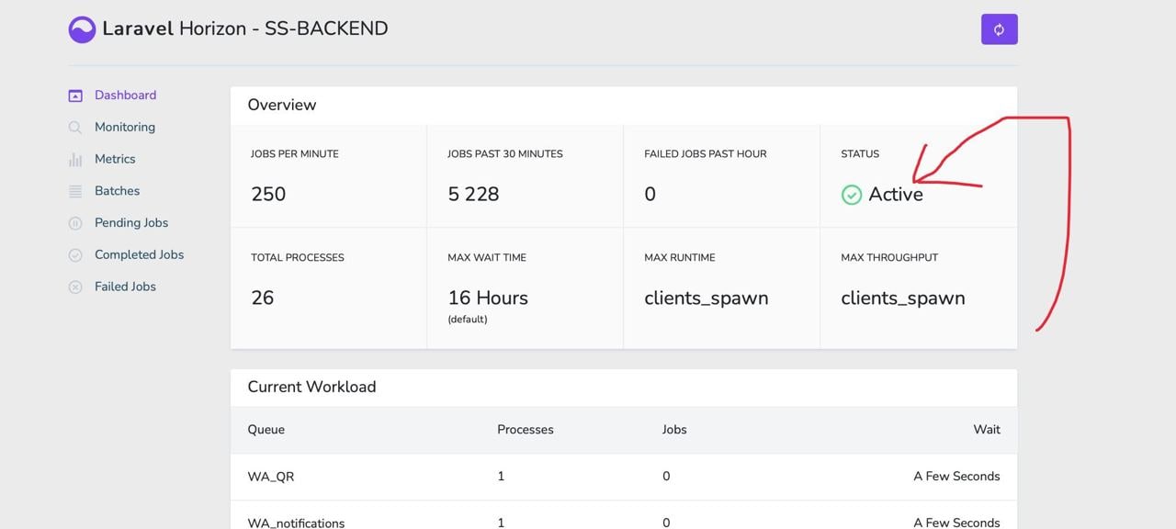The height and width of the screenshot is (529, 1176).
Task: Click the FAILED JOBS PAST HOUR label
Action: (706, 153)
